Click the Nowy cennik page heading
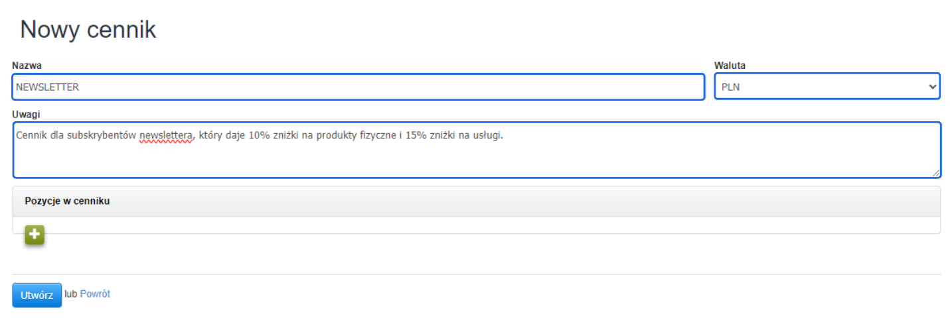 click(88, 30)
